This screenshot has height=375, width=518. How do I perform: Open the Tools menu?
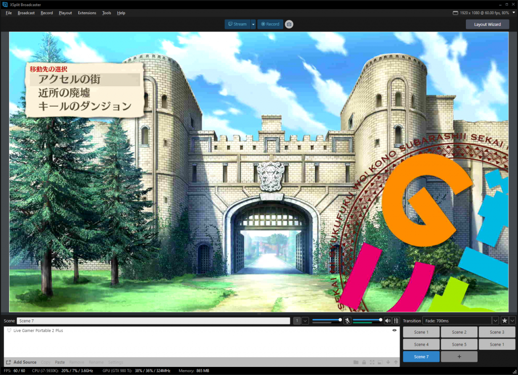[x=106, y=13]
